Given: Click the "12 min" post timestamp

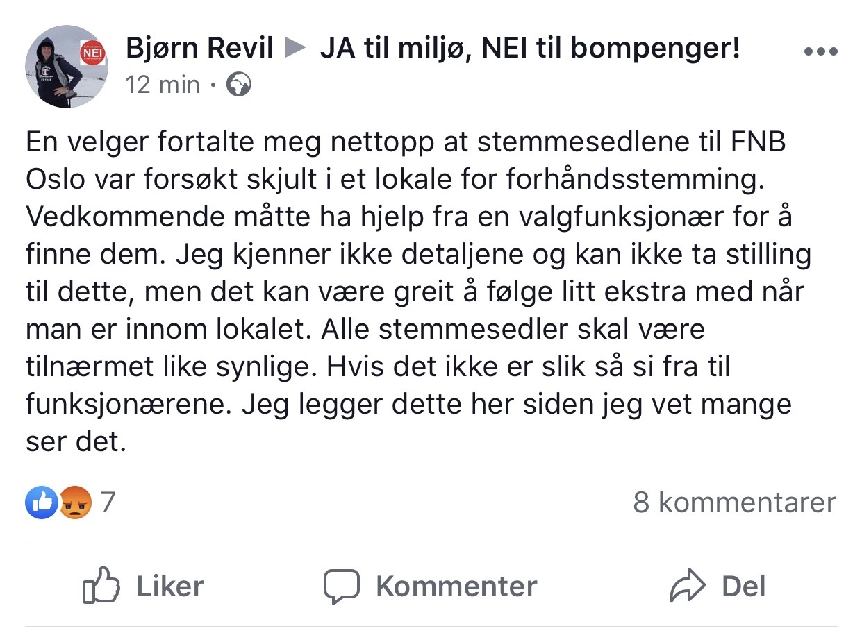Looking at the screenshot, I should (163, 85).
